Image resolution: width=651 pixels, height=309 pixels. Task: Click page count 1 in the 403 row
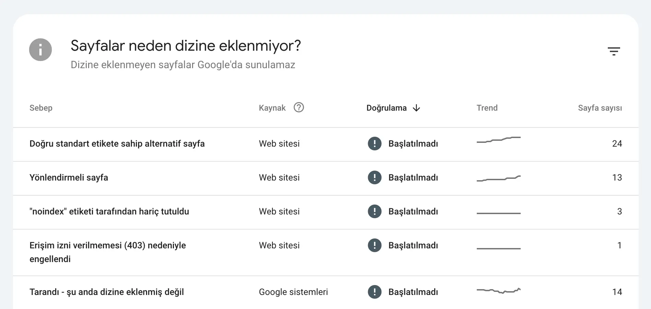[619, 245]
